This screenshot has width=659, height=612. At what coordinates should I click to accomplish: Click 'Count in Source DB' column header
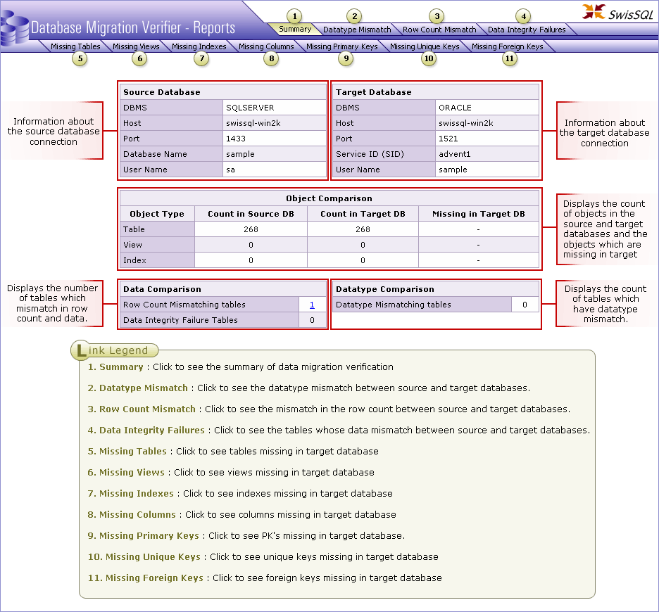click(x=251, y=214)
